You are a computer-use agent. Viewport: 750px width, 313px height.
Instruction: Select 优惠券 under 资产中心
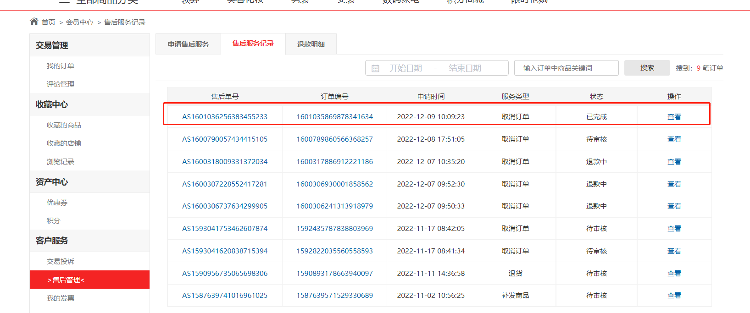[x=57, y=203]
